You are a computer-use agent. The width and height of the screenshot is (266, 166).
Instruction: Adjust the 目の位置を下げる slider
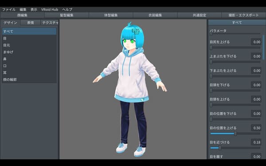tap(235, 119)
